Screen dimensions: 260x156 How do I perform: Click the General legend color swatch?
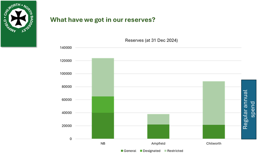pos(122,151)
